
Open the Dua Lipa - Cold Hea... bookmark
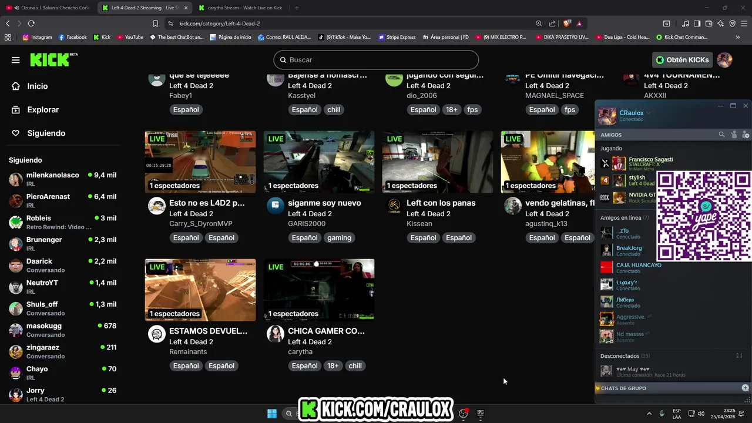coord(622,37)
